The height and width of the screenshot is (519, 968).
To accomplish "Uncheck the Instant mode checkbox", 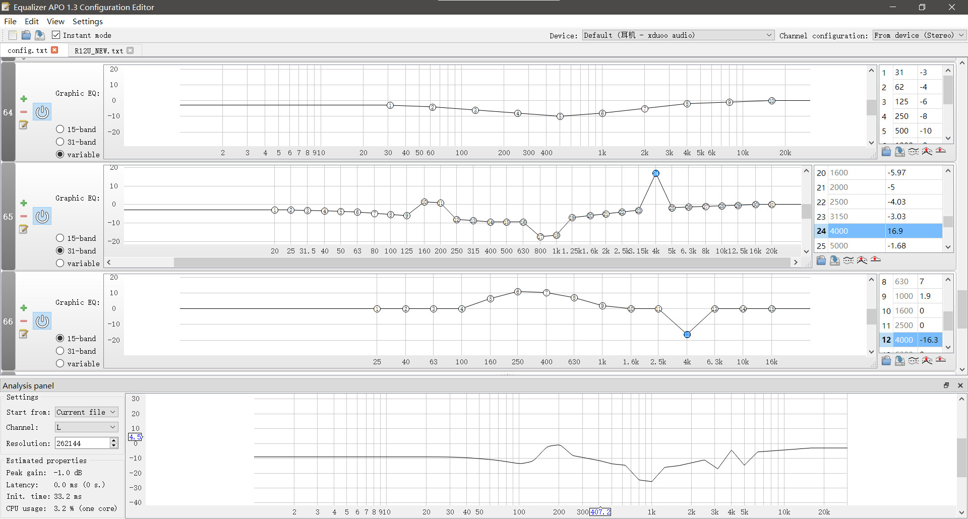I will (56, 35).
